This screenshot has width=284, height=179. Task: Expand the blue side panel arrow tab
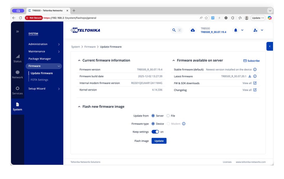point(270,46)
